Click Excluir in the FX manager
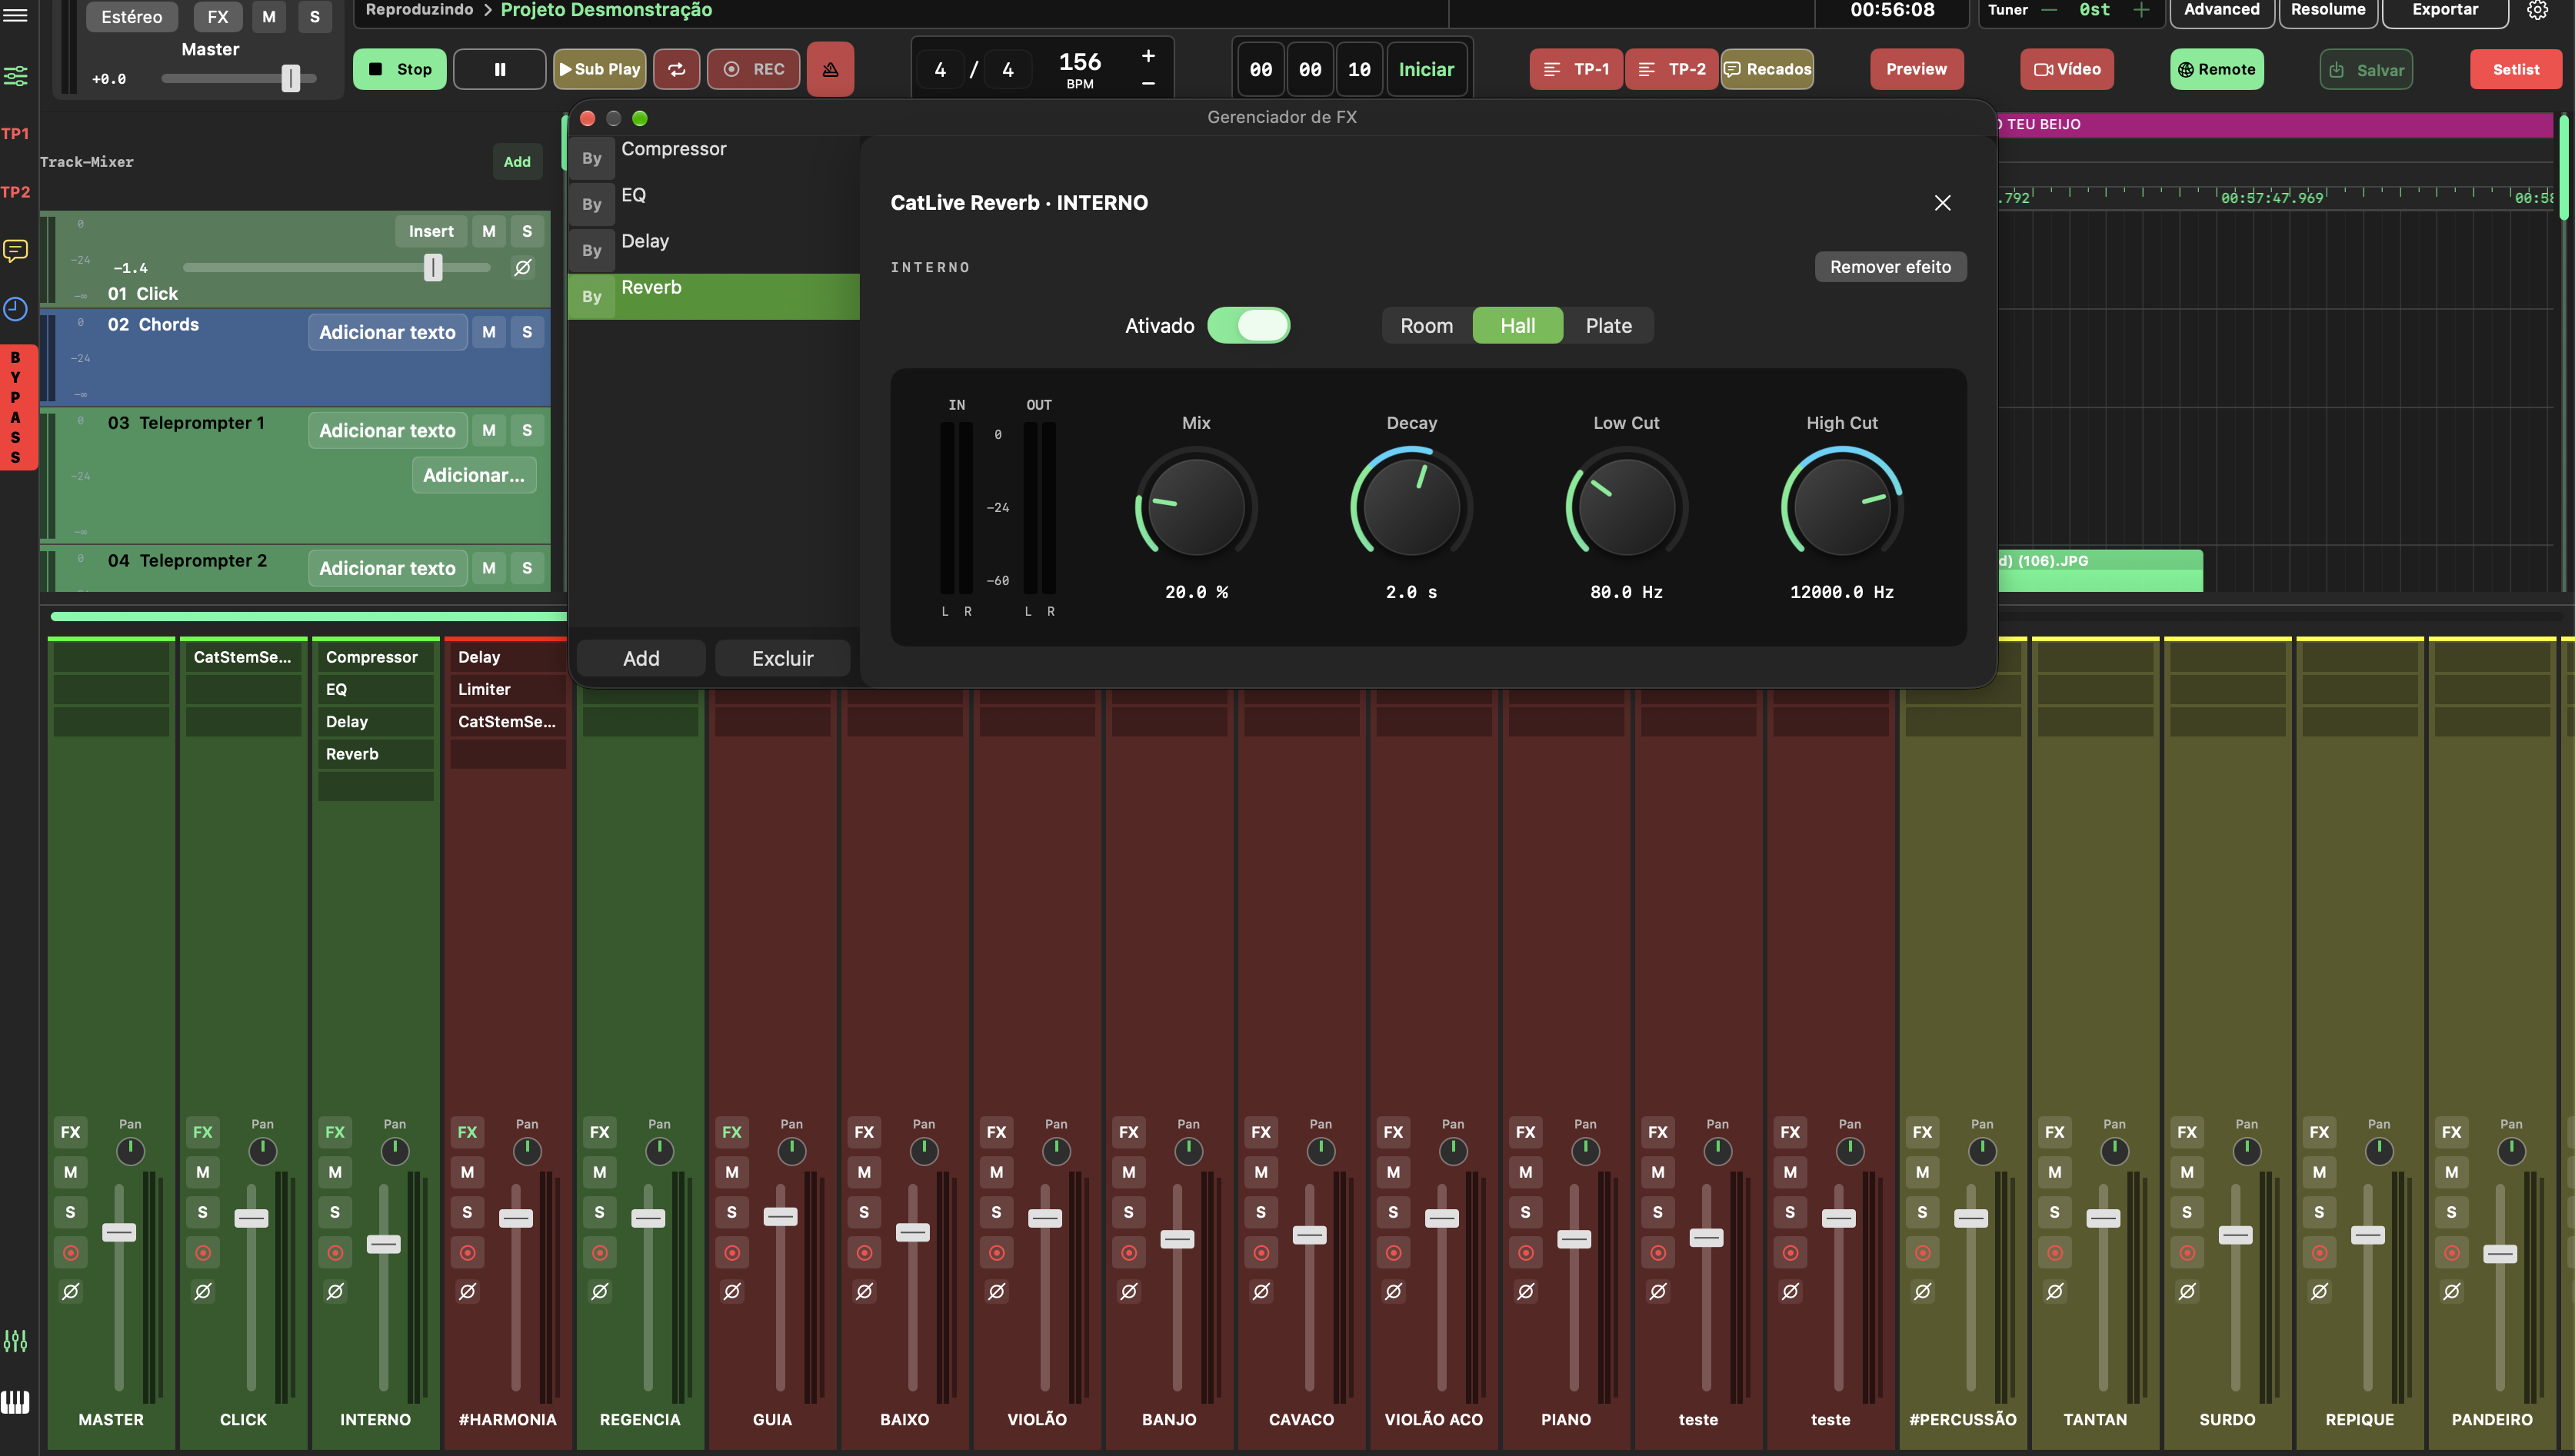 click(781, 658)
